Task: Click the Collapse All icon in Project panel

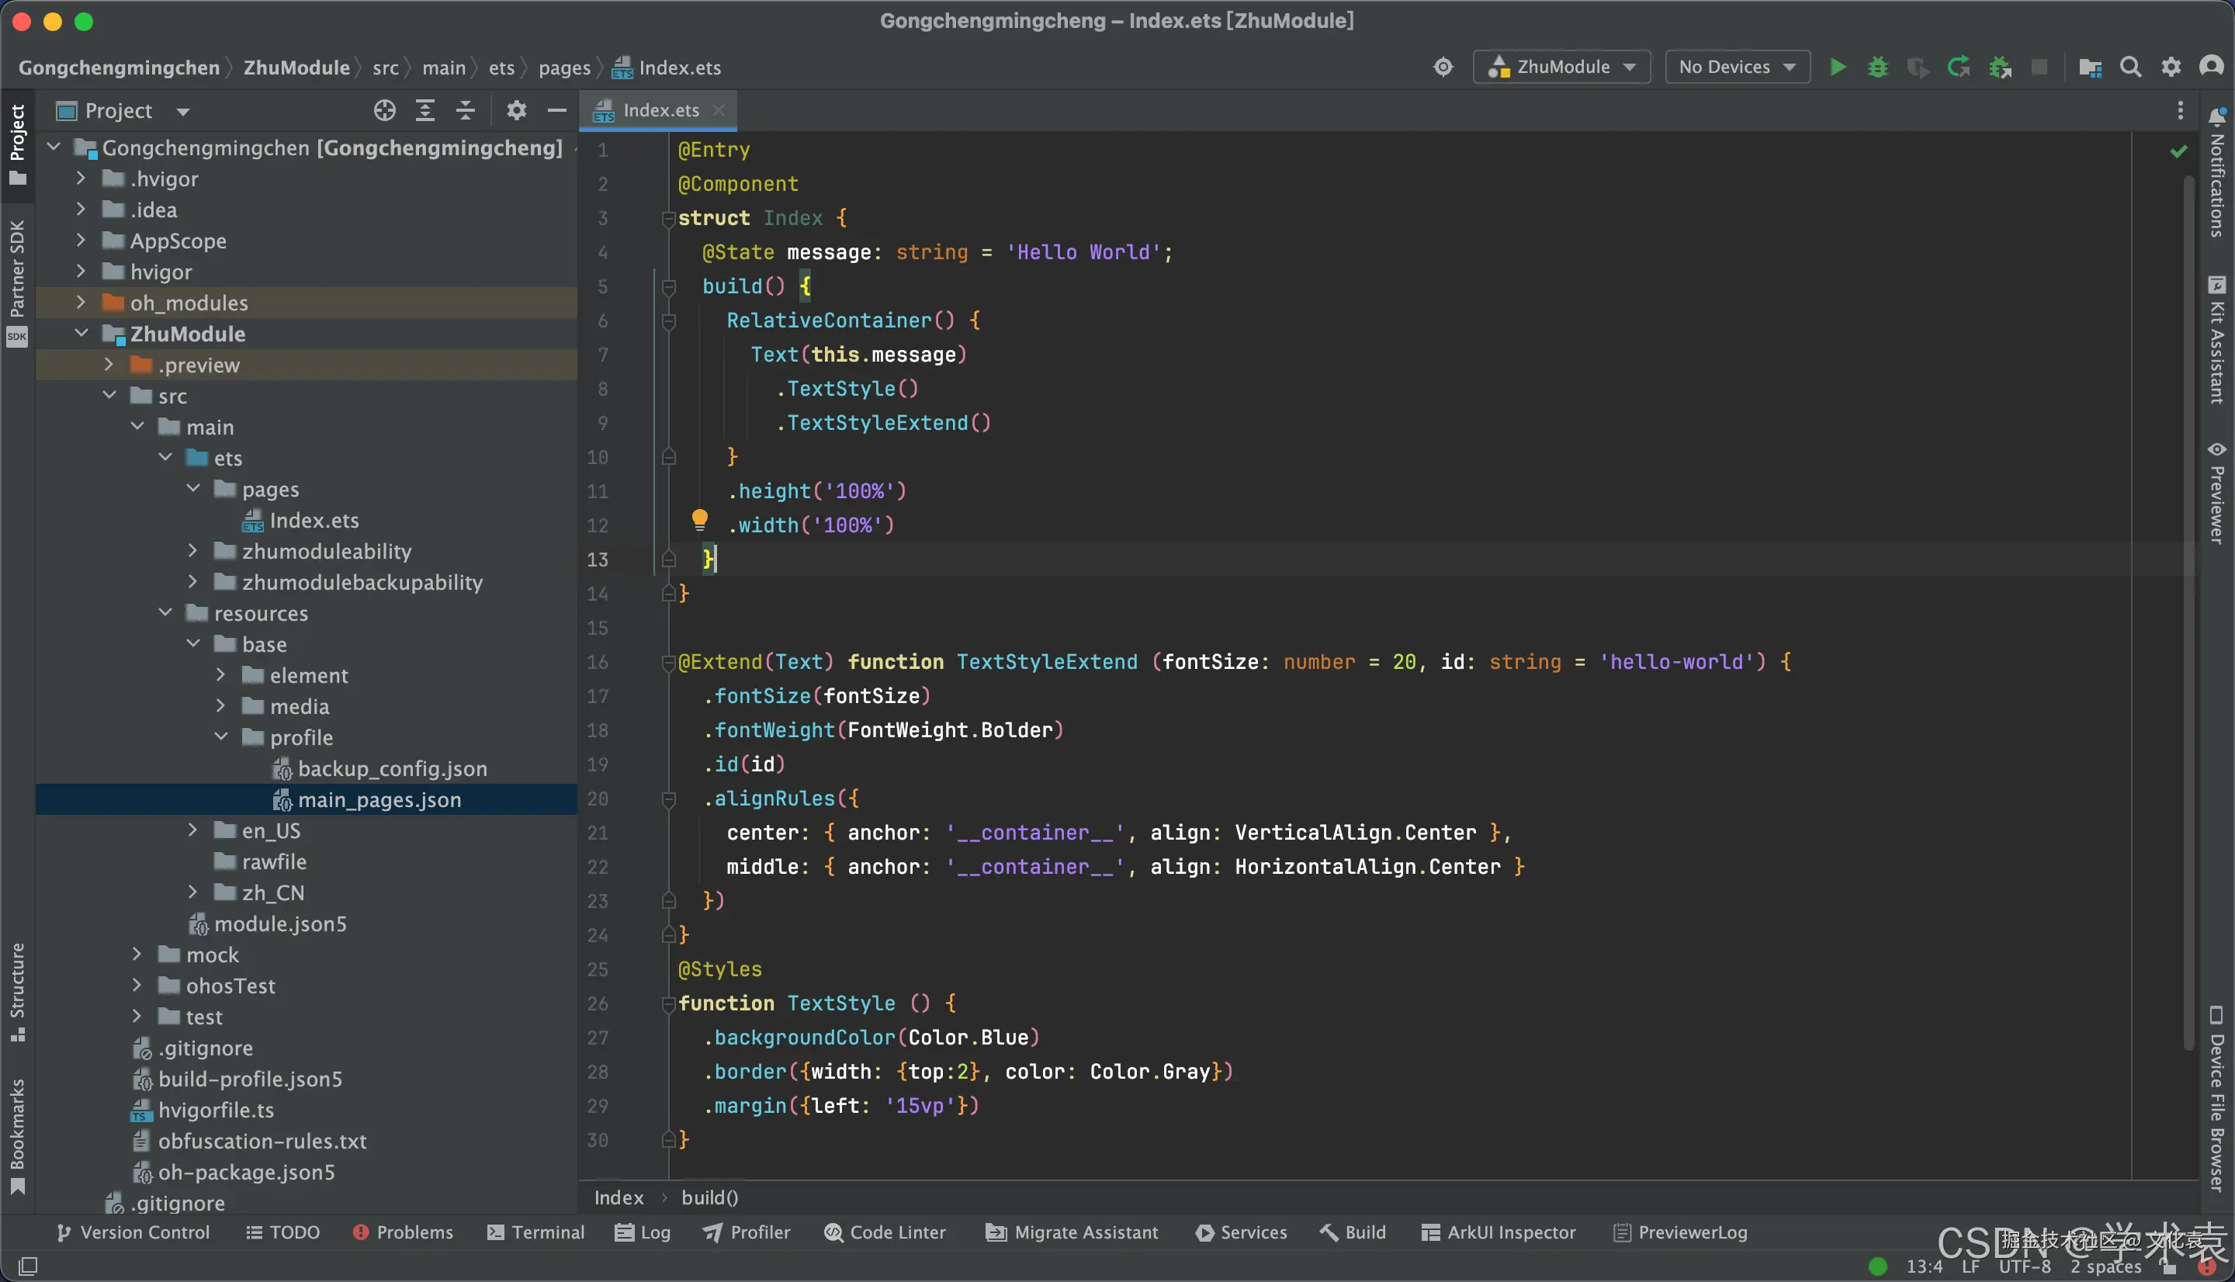Action: point(466,110)
